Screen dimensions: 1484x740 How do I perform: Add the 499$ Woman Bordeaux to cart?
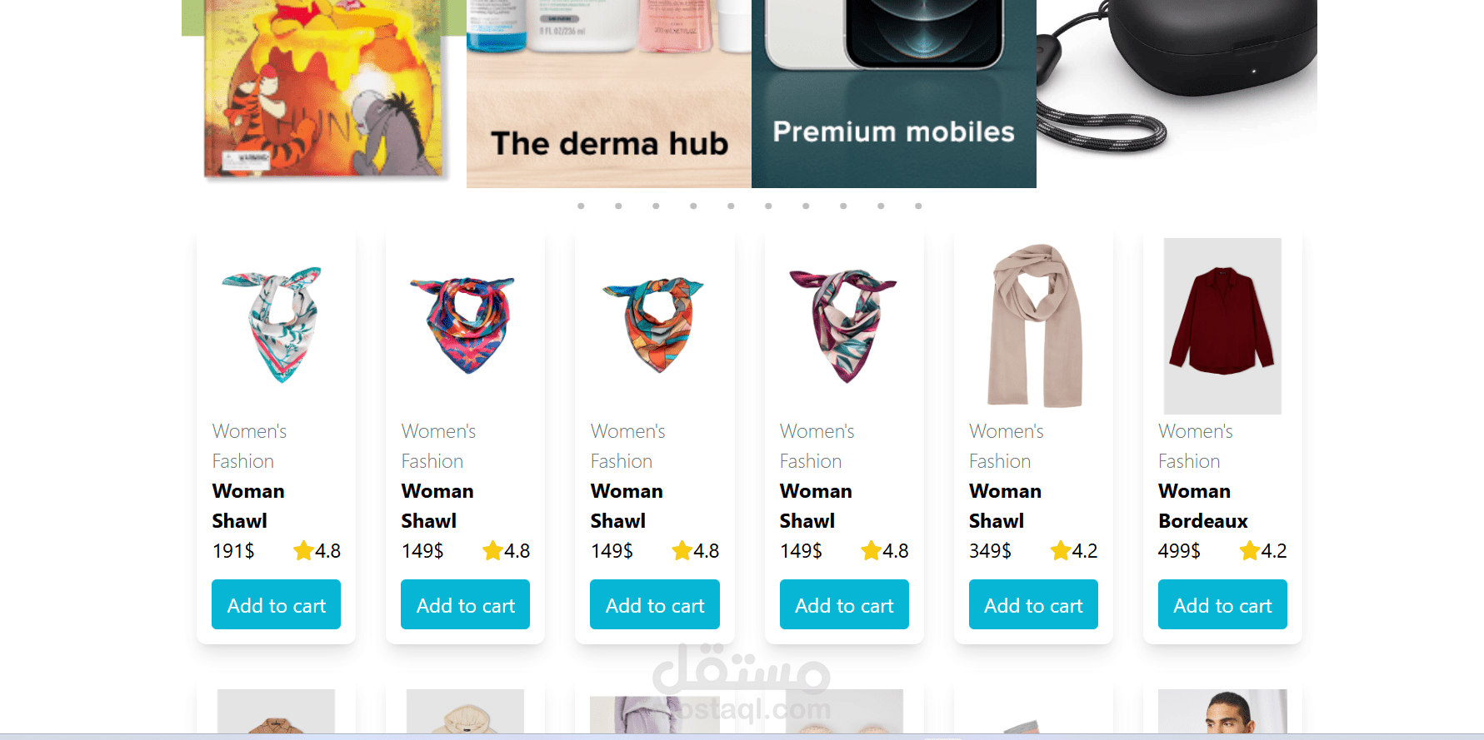(1222, 604)
